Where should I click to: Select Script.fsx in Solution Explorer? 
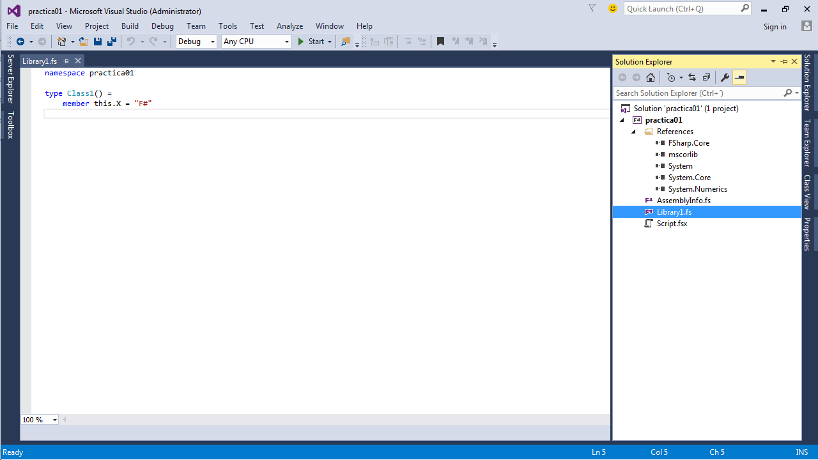pyautogui.click(x=672, y=224)
